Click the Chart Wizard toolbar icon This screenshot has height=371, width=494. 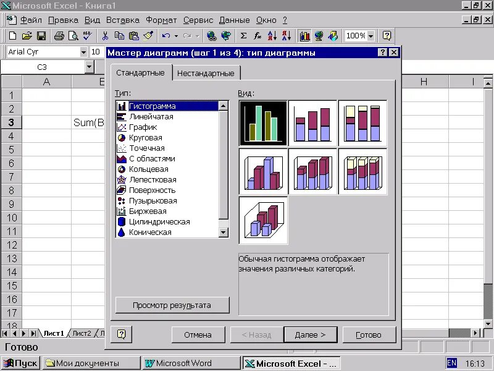click(304, 36)
